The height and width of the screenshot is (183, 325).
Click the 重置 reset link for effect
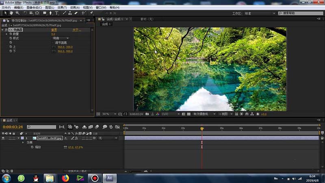click(x=54, y=30)
